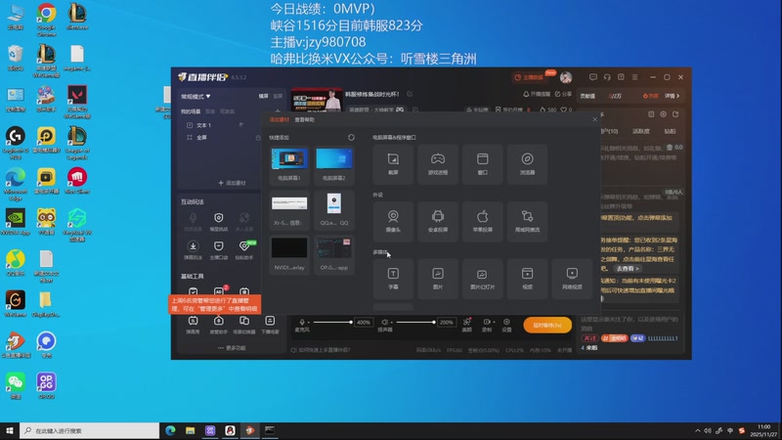Select the 电脑屏幕2 screen thumbnail
The height and width of the screenshot is (440, 782).
click(333, 164)
